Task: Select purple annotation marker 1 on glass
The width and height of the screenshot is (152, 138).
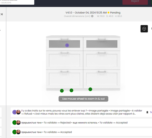Action: pyautogui.click(x=67, y=45)
